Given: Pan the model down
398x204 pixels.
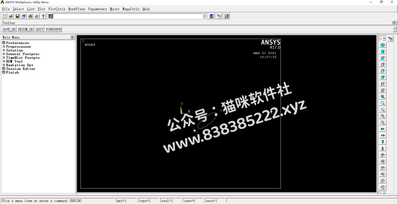Looking at the screenshot, I should tap(383, 148).
